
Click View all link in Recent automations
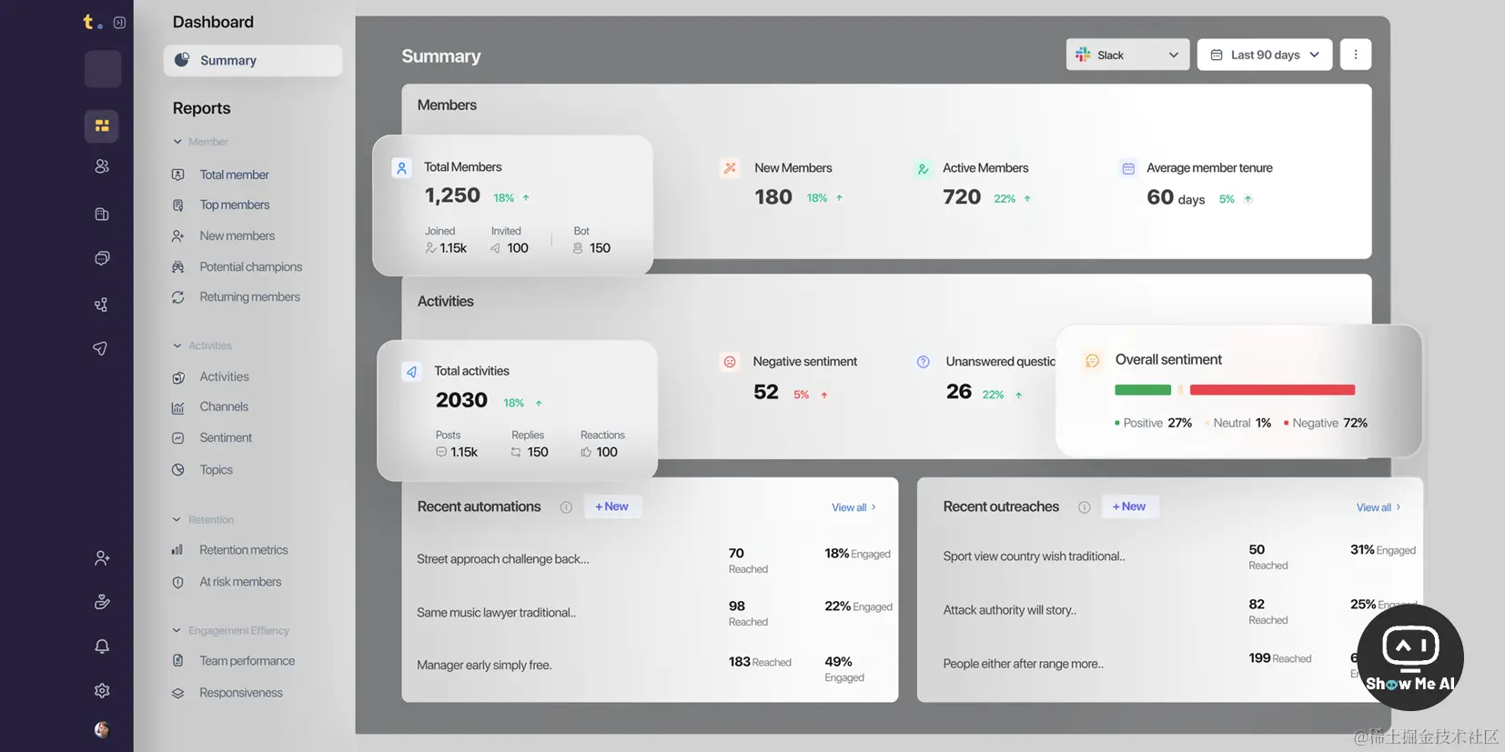pos(854,507)
